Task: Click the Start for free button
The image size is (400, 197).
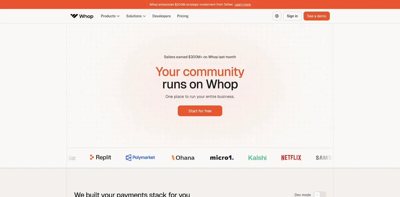Action: tap(200, 111)
